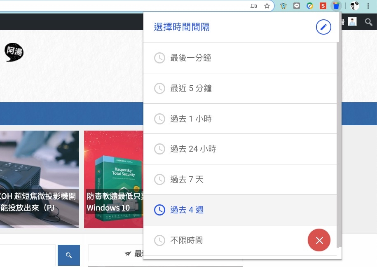Click the 阿湯 speech-bubble site logo
The width and height of the screenshot is (377, 267).
click(x=14, y=52)
